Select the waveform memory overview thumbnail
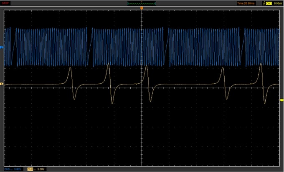 (142, 3)
